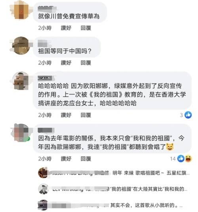Like the 祖国等同于中国吗 comment via 讚好

tap(66, 63)
